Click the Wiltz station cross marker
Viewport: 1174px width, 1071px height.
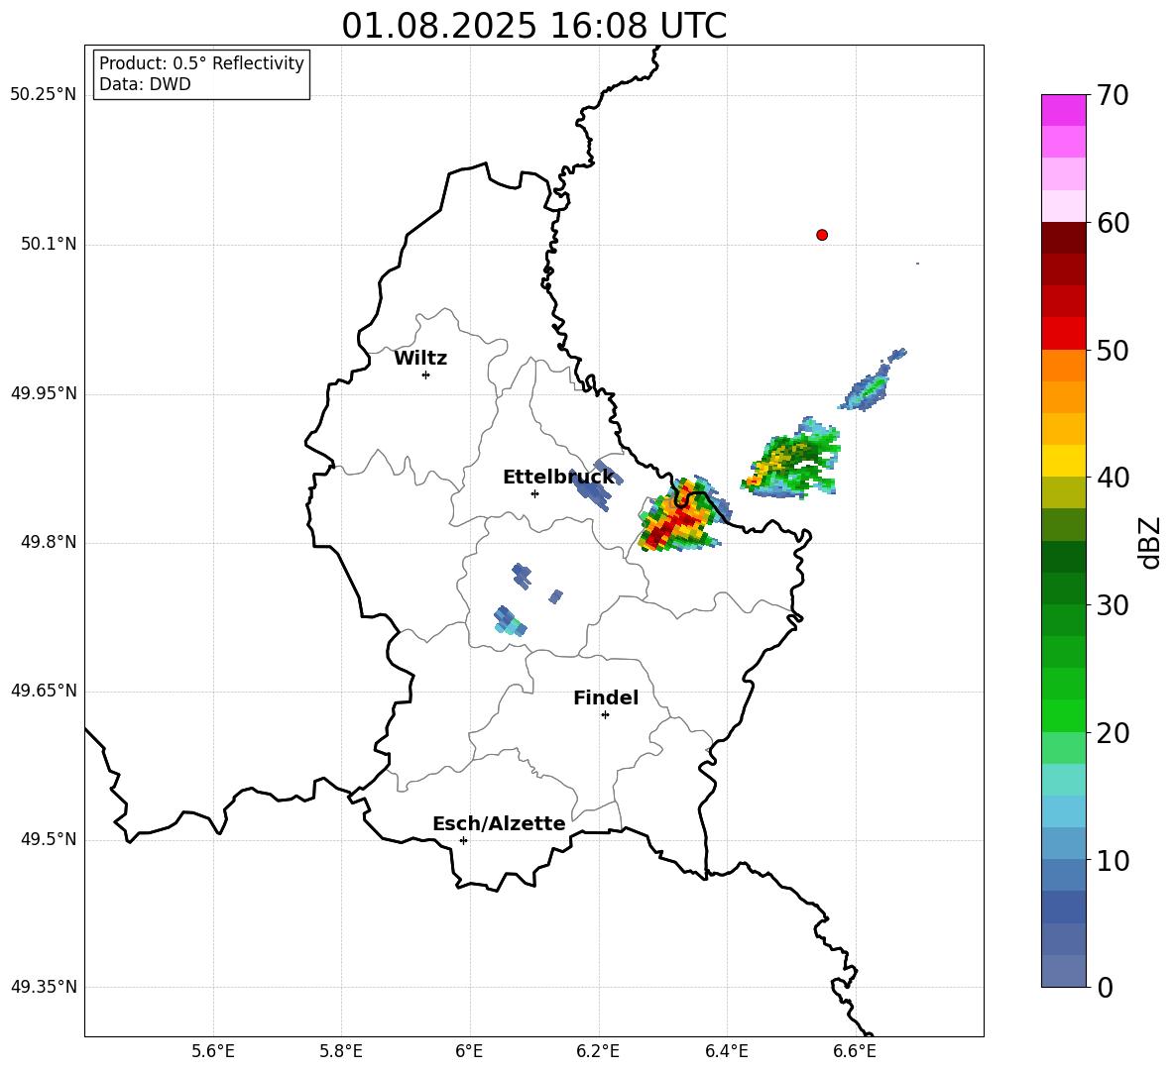(x=426, y=375)
